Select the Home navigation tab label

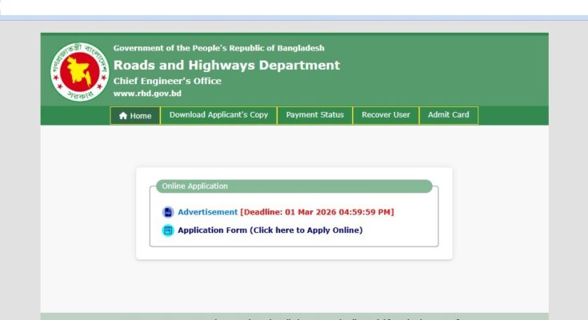pos(141,116)
